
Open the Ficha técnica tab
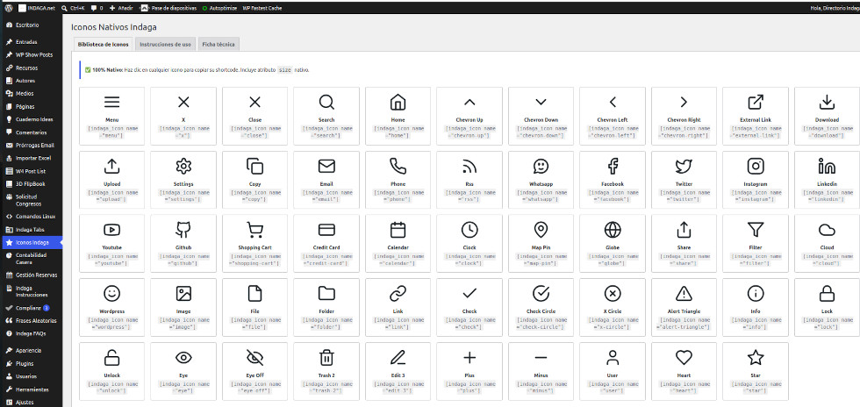219,45
